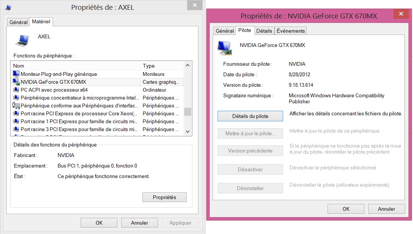This screenshot has width=413, height=234.
Task: Close the Propriétés de AXEL window
Action: (195, 5)
